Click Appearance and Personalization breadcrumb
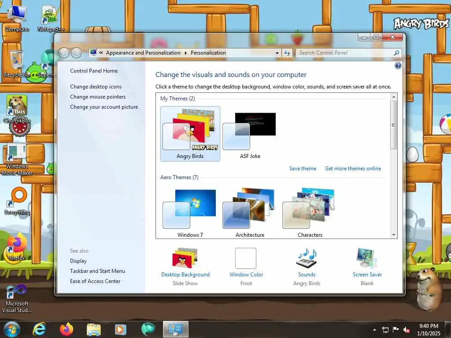Screen dimensions: 451x338 pos(143,53)
